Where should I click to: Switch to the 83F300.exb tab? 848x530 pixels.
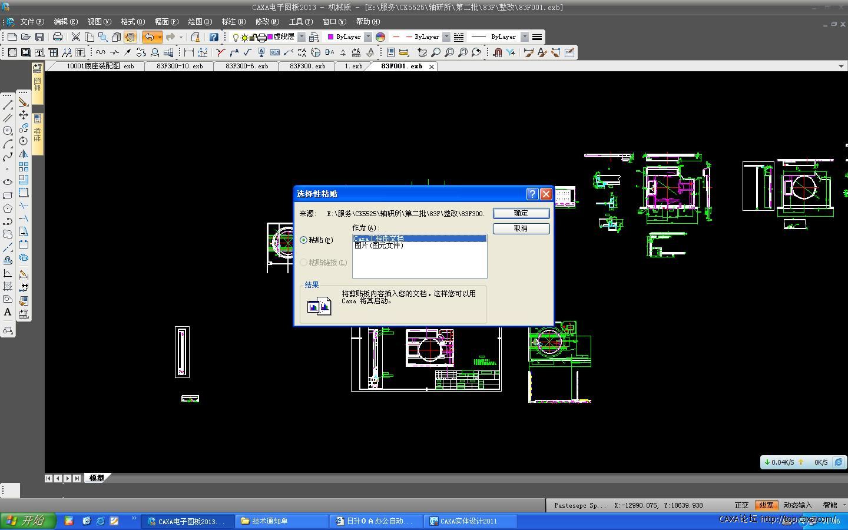click(x=307, y=67)
